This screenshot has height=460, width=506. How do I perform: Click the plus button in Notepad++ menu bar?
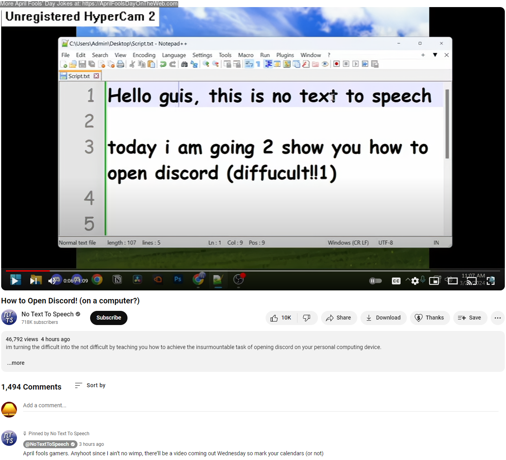click(423, 55)
